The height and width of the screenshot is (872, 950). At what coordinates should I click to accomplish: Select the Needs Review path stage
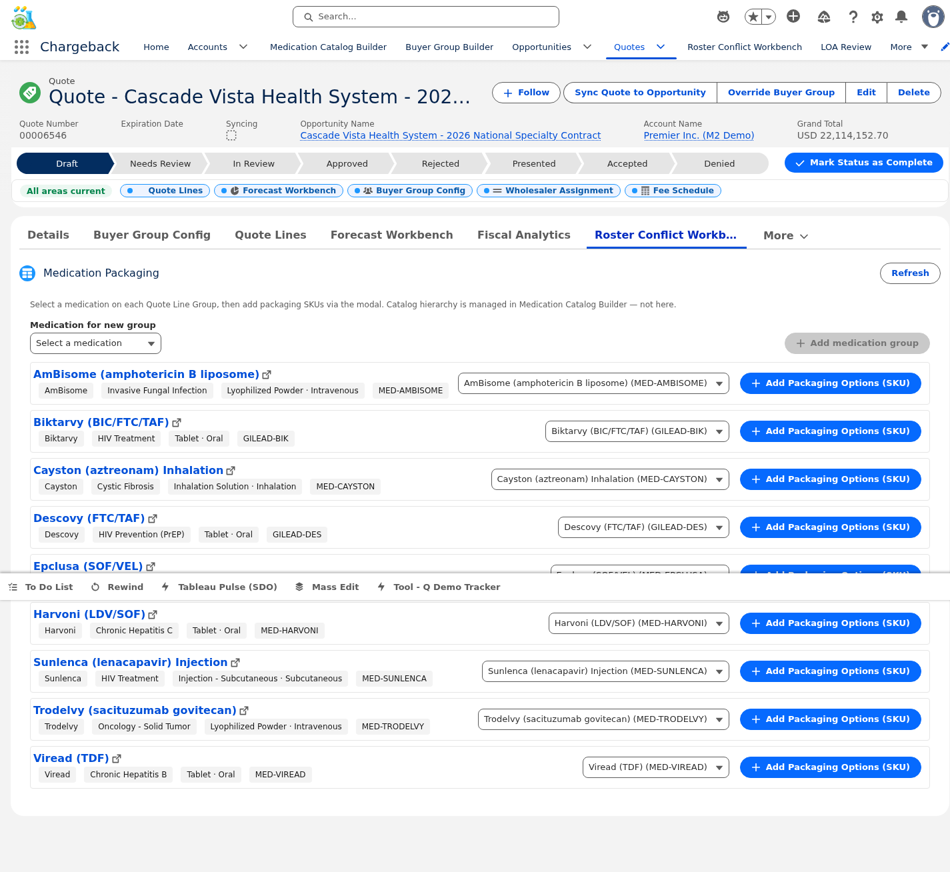pyautogui.click(x=160, y=163)
